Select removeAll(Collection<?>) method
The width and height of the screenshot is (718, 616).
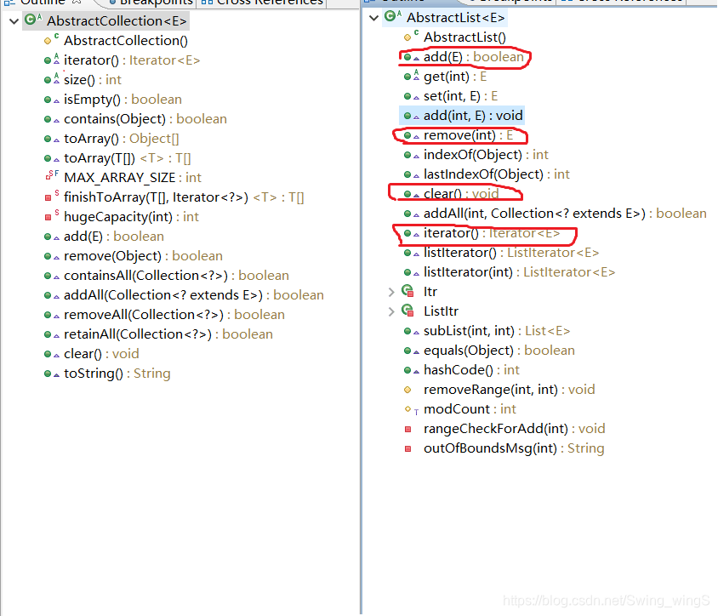[x=174, y=315]
